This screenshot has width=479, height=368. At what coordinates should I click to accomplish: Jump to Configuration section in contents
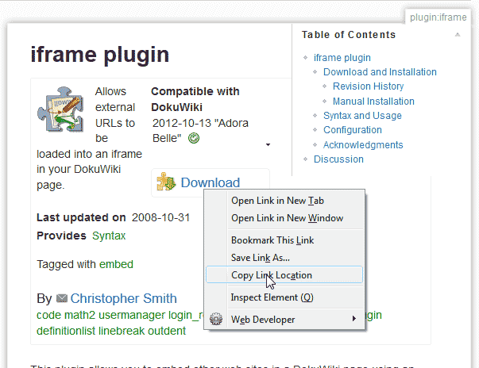353,130
